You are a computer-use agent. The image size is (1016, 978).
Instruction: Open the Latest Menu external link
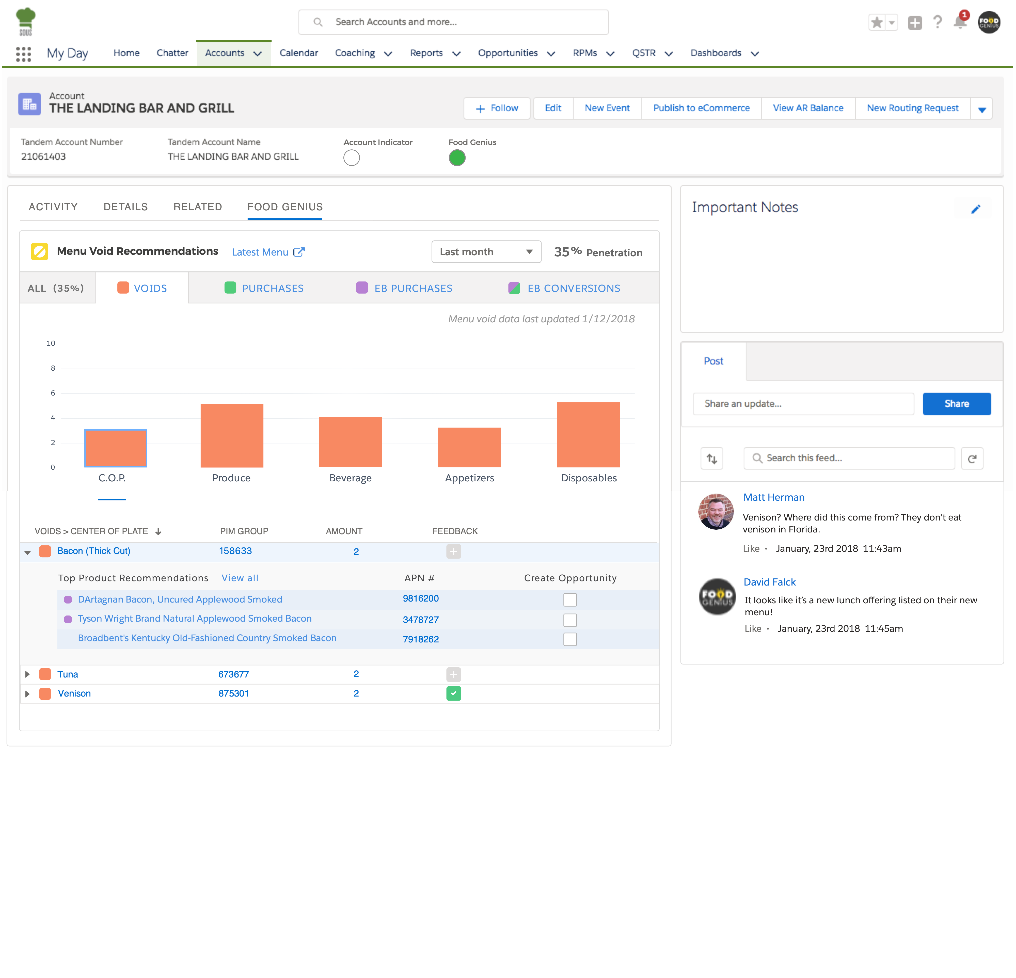[x=268, y=252]
